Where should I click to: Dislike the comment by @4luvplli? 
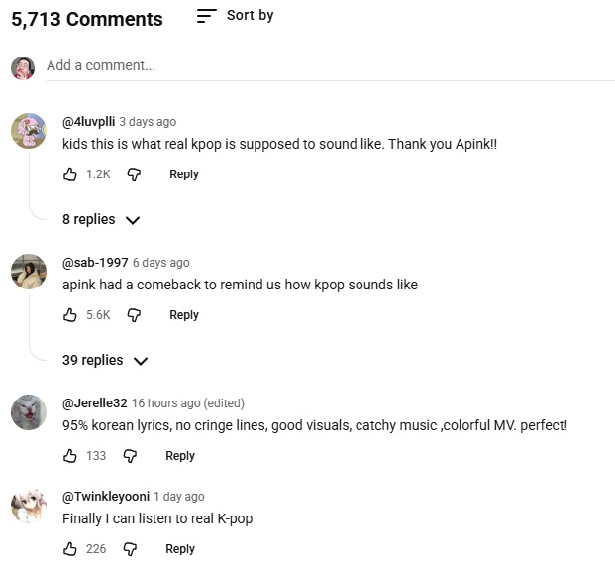click(134, 174)
